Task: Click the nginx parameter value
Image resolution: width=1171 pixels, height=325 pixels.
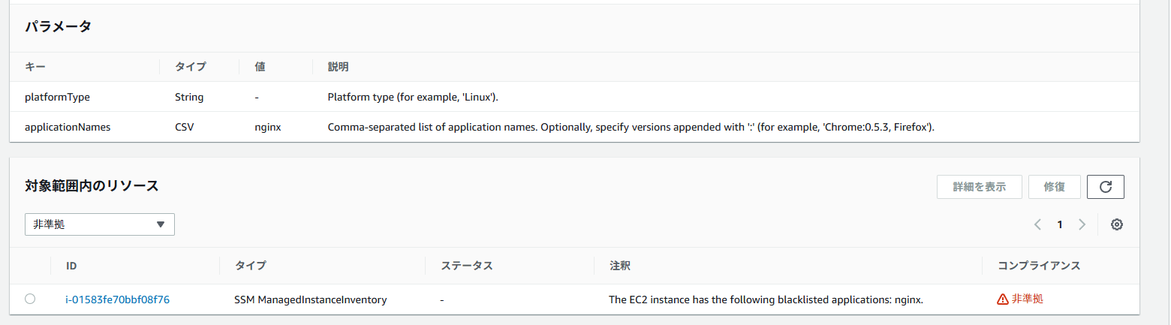Action: pos(268,127)
